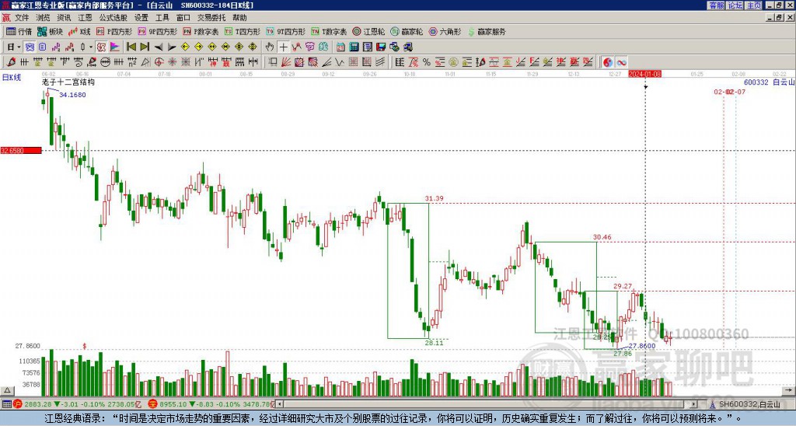This screenshot has width=796, height=426.
Task: Click the 30.46 price level label
Action: coord(602,237)
